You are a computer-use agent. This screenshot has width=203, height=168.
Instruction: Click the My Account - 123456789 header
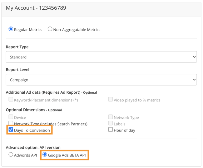[x=36, y=8]
